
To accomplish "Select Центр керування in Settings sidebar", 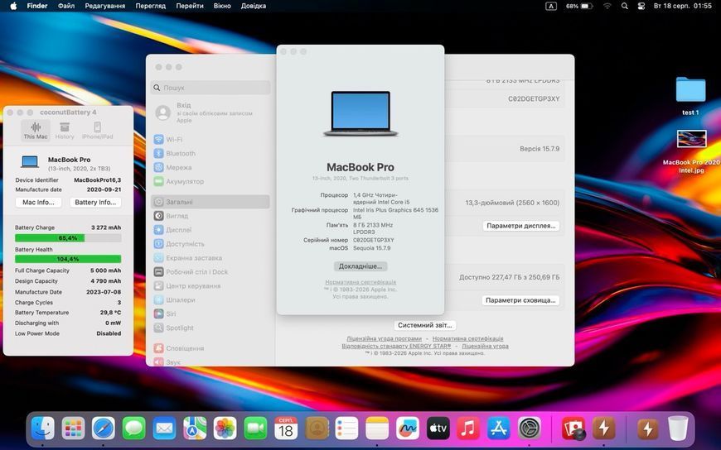I will (210, 285).
